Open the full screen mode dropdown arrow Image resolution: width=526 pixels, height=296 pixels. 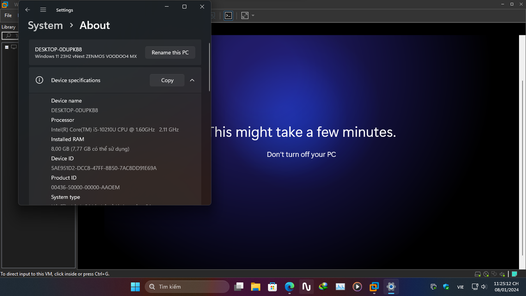(253, 16)
